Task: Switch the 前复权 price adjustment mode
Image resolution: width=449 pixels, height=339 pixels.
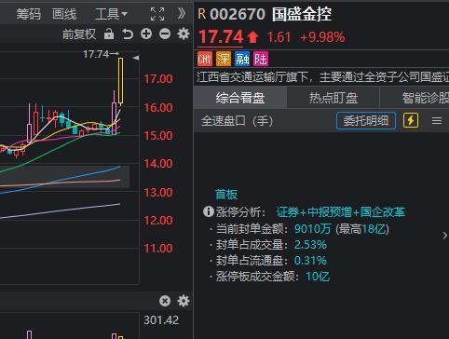Action: tap(79, 34)
